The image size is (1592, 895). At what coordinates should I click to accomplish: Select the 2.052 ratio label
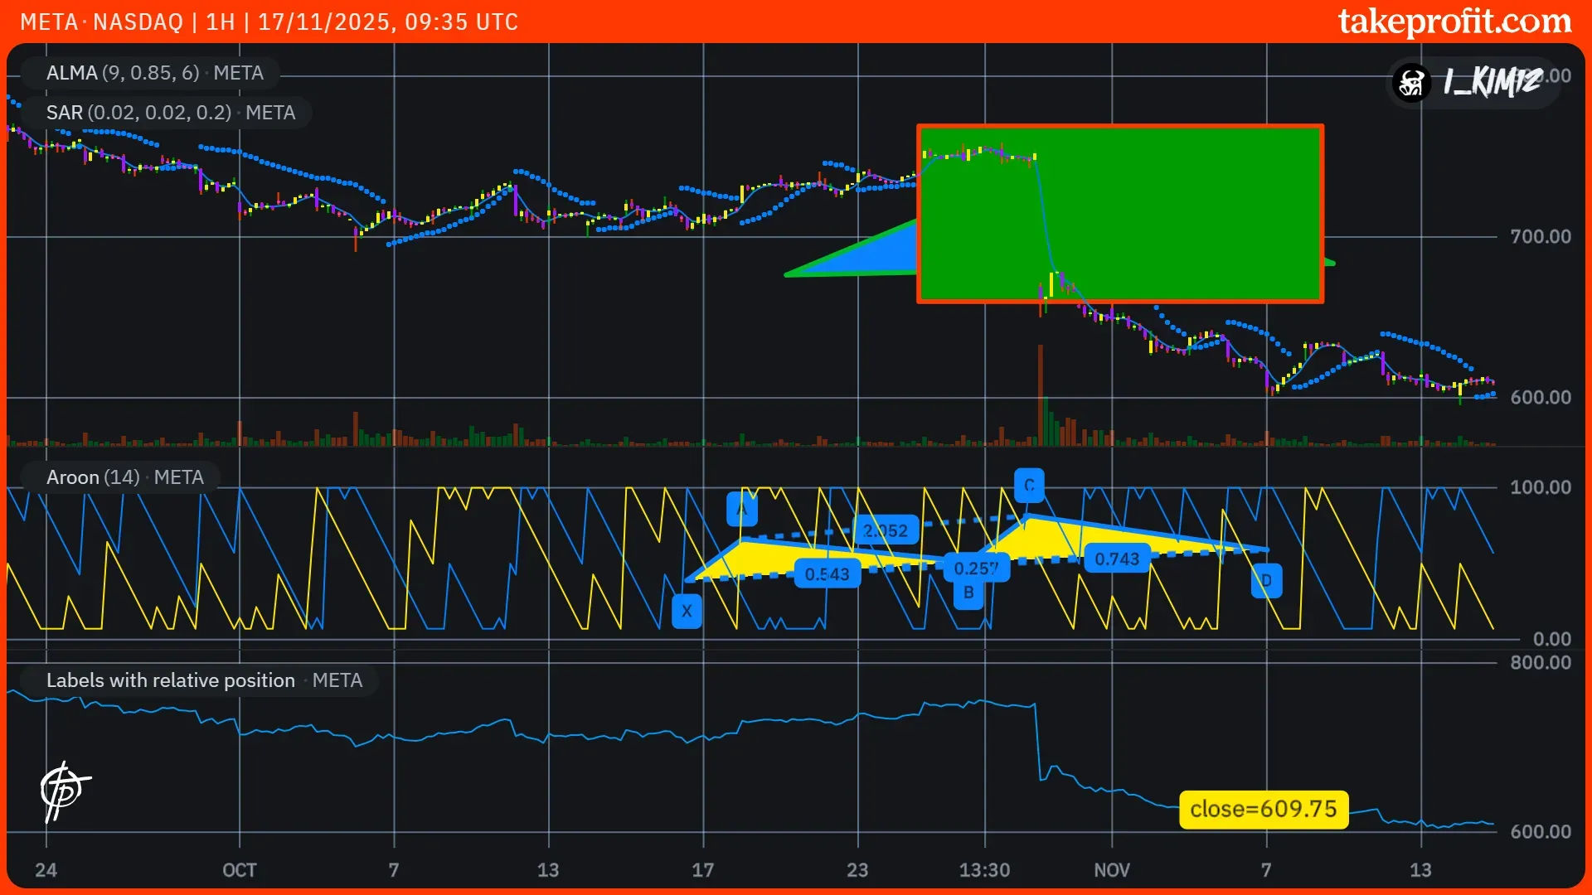click(885, 530)
